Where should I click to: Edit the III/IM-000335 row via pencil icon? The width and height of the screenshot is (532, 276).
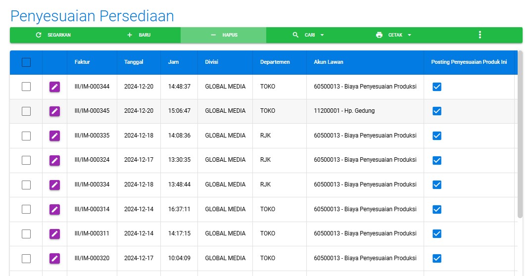[x=54, y=136]
